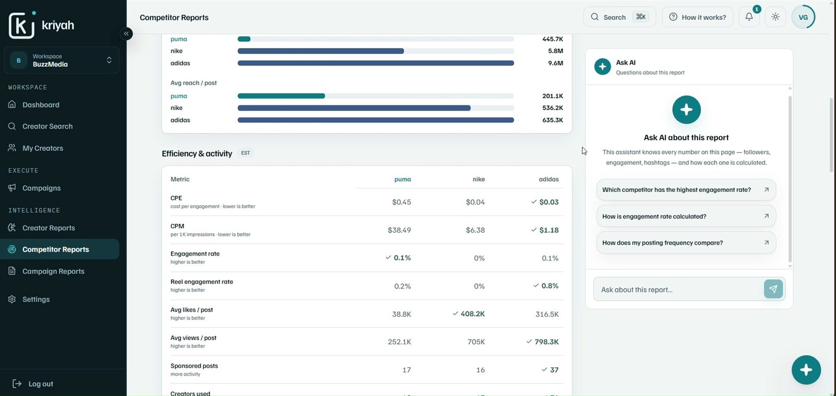This screenshot has width=836, height=396.
Task: Ask how engagement rate is calculated
Action: coord(686,216)
